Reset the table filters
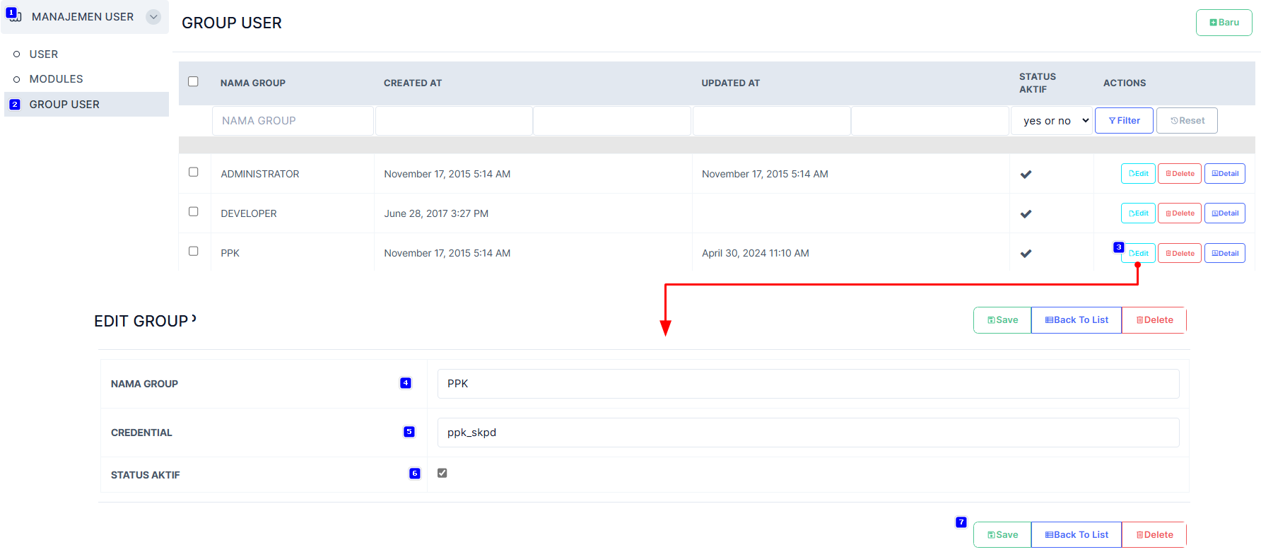 (x=1187, y=121)
